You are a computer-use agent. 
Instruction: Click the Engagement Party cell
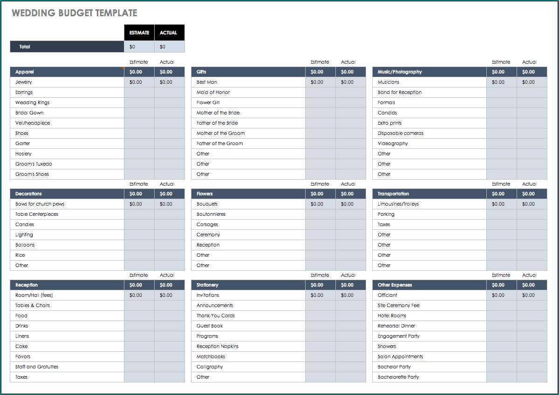click(x=429, y=336)
